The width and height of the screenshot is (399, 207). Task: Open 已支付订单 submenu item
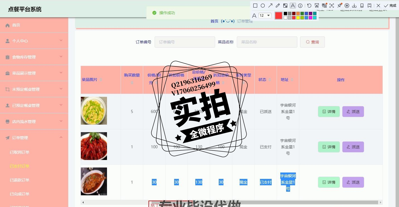click(20, 166)
